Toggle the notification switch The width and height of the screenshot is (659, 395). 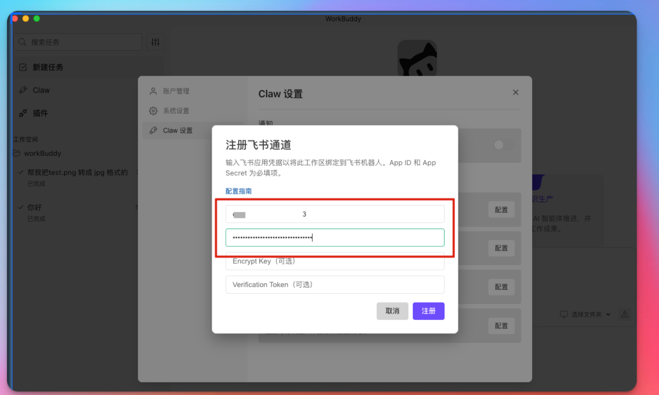[x=504, y=145]
